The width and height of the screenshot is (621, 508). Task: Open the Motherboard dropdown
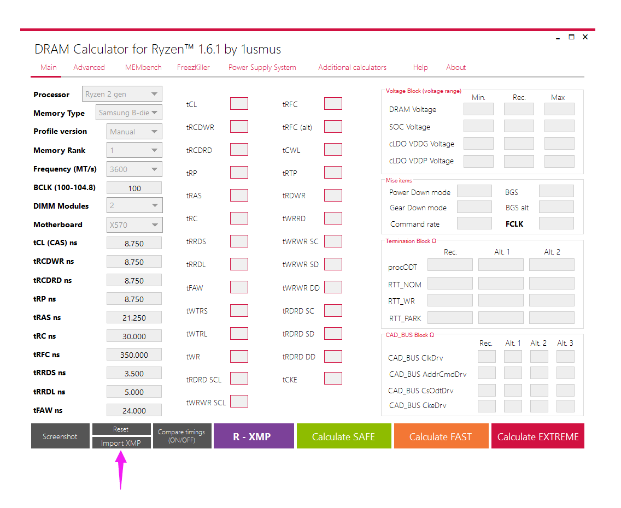tap(134, 225)
